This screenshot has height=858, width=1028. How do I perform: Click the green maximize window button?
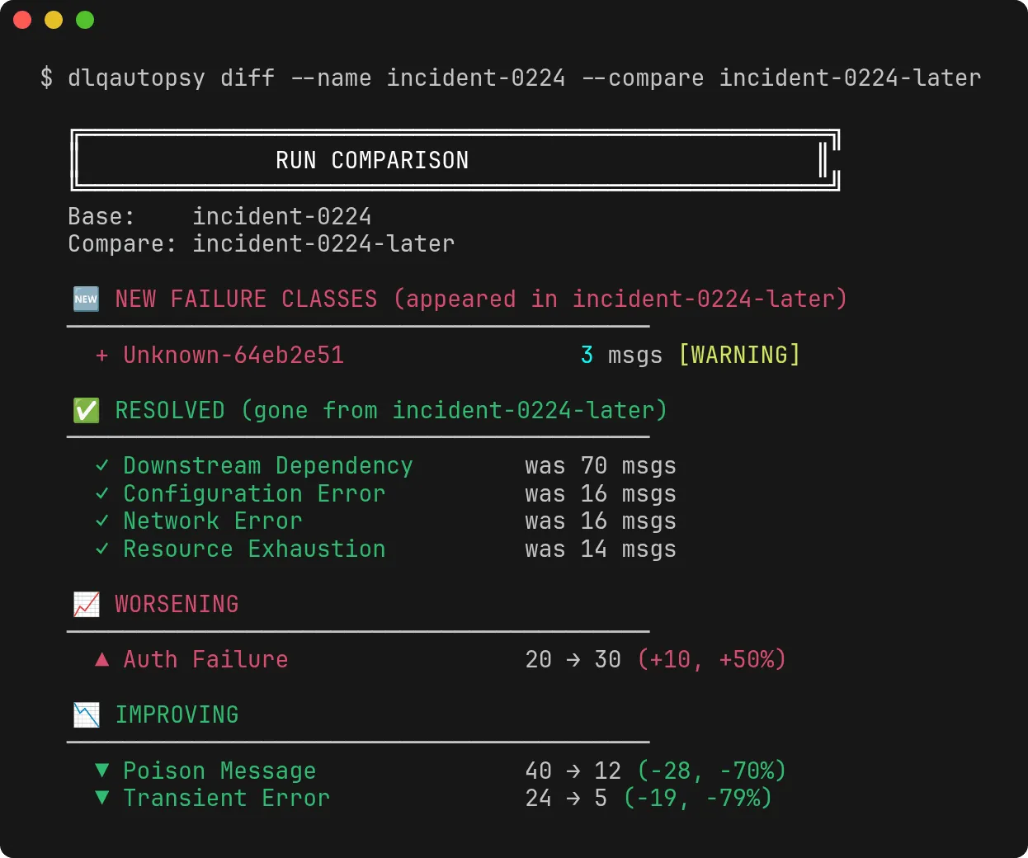(x=85, y=20)
